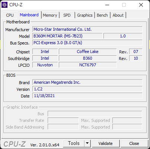
Task: Go to the SPD tab
Action: click(x=67, y=15)
